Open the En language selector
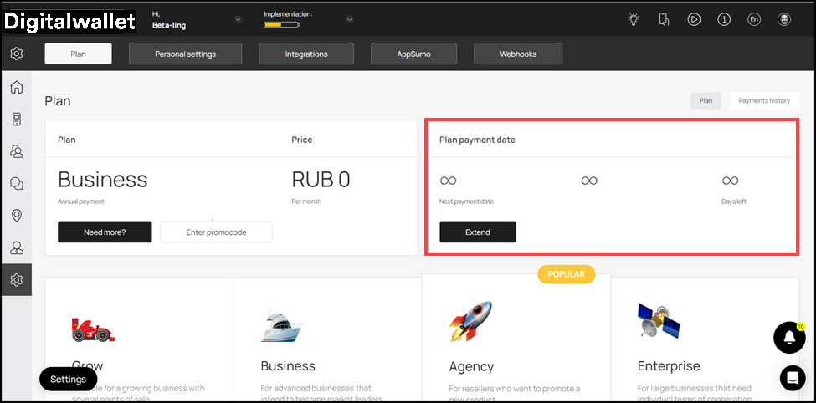This screenshot has width=816, height=403. pos(754,19)
